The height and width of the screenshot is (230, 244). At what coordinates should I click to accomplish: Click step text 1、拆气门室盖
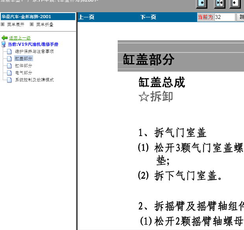click(172, 133)
